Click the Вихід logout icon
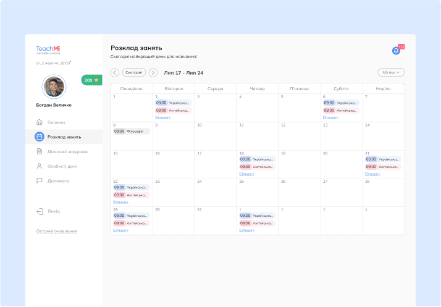The height and width of the screenshot is (307, 441). 40,211
